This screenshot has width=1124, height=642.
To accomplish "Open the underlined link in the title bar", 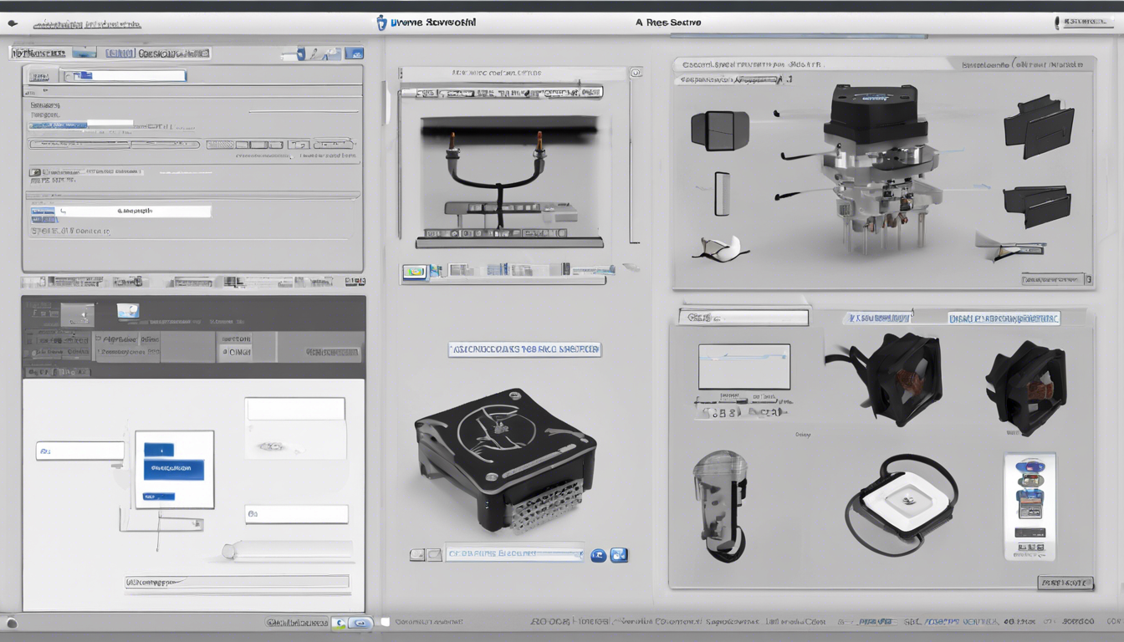I will (x=87, y=24).
